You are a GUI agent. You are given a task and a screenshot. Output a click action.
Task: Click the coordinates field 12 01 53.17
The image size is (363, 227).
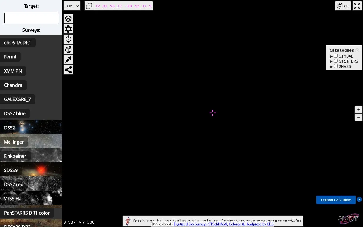pos(123,6)
